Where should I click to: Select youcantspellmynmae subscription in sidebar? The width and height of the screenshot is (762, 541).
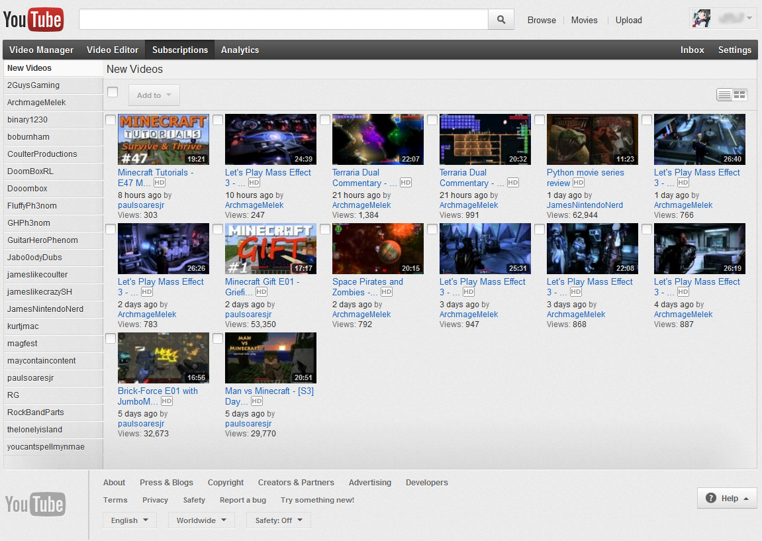[x=53, y=447]
